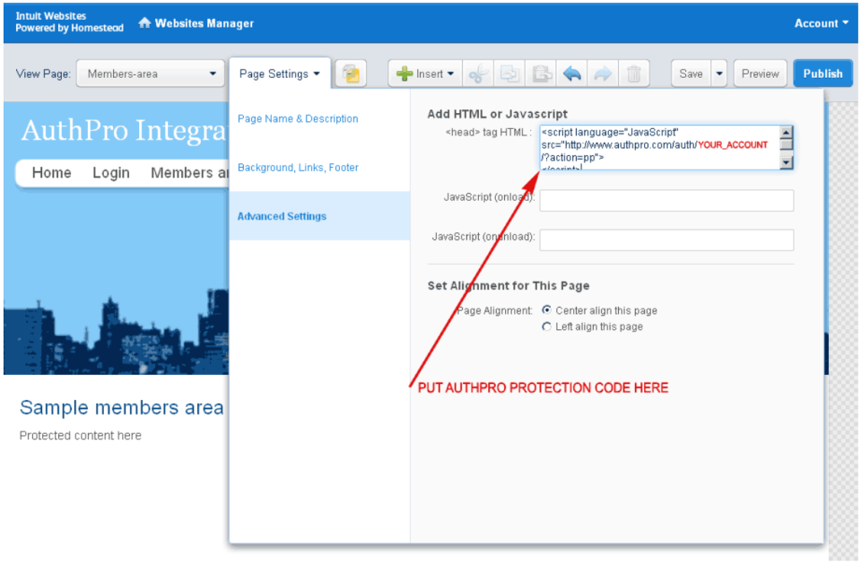Viewport: 861px width, 565px height.
Task: Click the Publish button
Action: pos(822,74)
